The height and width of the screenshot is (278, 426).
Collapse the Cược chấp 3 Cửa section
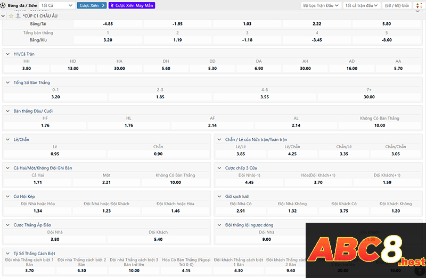(x=219, y=168)
